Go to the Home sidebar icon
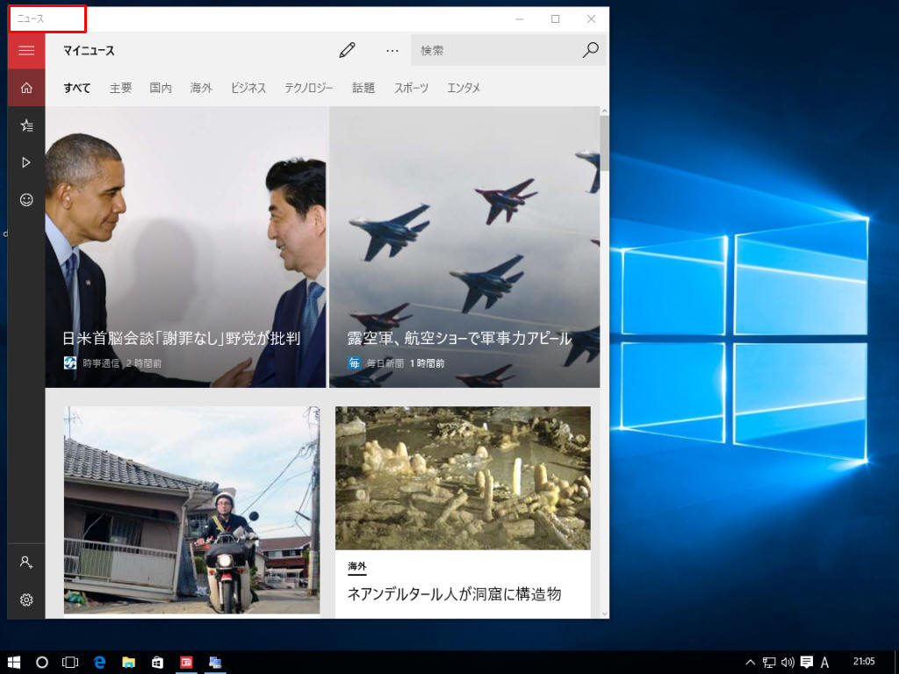 pos(26,88)
